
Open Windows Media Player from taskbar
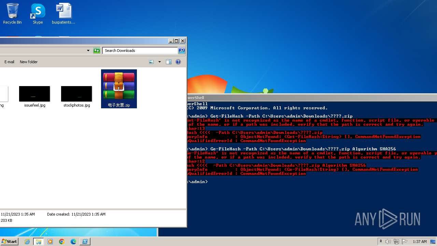[50, 242]
